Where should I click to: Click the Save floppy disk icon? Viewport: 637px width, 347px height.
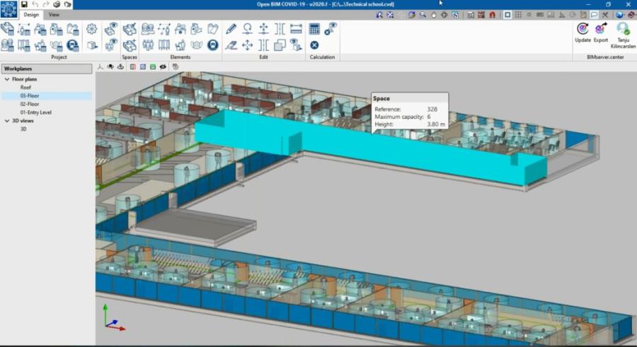pyautogui.click(x=24, y=4)
